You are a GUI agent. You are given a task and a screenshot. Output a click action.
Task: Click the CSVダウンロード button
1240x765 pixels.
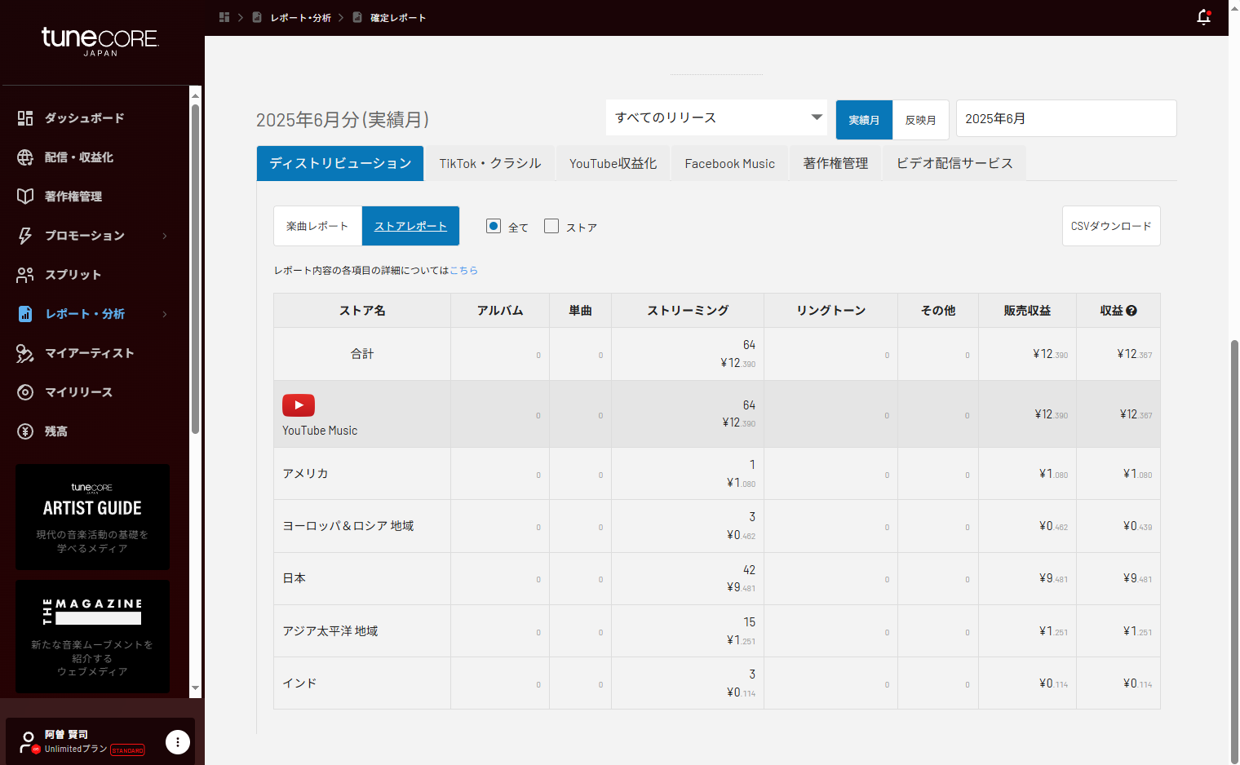tap(1110, 226)
